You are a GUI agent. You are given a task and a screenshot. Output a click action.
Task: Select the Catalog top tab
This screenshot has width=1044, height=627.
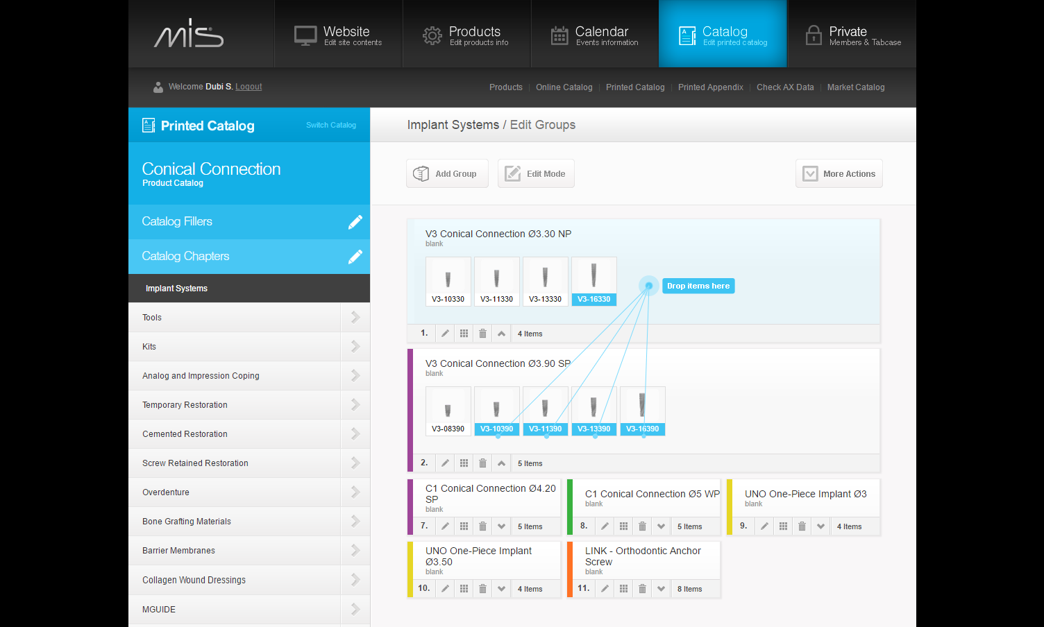(723, 34)
